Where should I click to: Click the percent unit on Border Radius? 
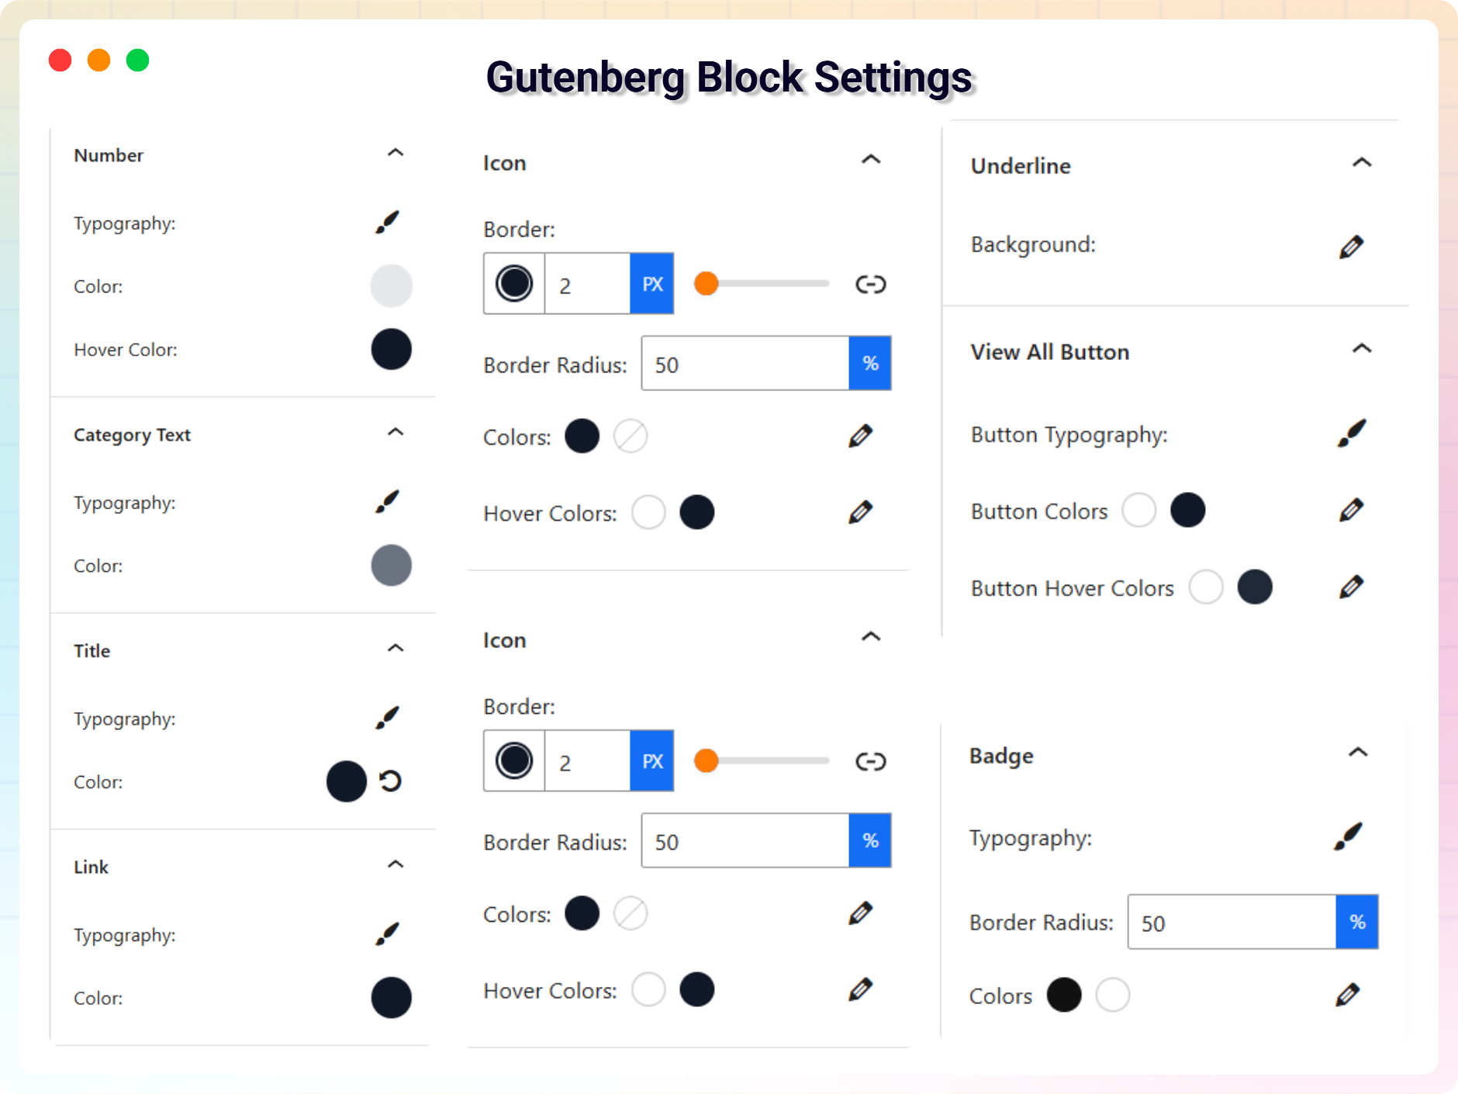(x=870, y=363)
